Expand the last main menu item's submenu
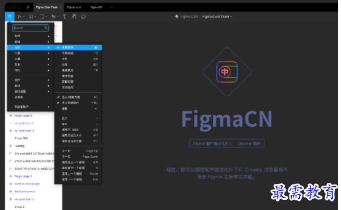The image size is (341, 210). [x=49, y=107]
